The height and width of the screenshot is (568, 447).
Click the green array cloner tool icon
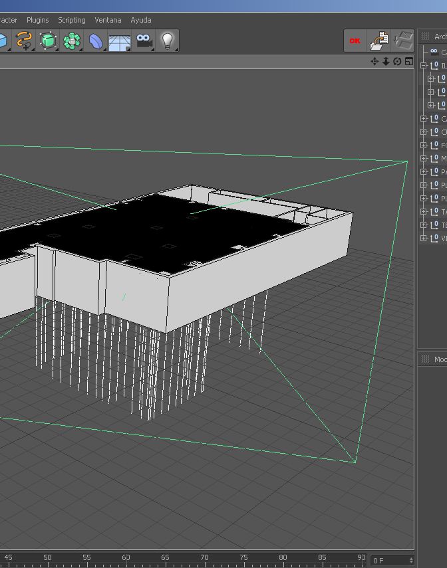[x=72, y=41]
